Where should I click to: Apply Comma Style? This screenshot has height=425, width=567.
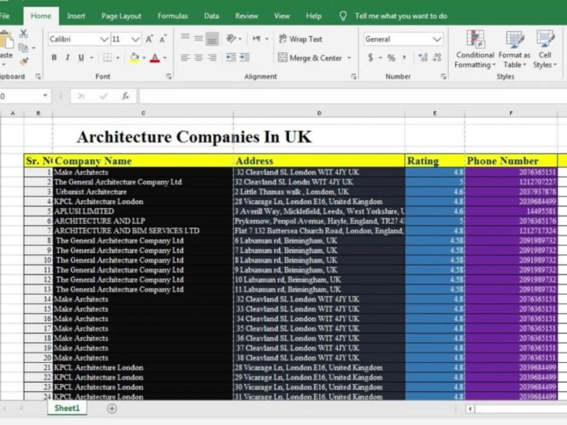tap(404, 57)
